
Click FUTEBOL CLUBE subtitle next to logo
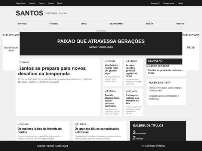pos(56,13)
